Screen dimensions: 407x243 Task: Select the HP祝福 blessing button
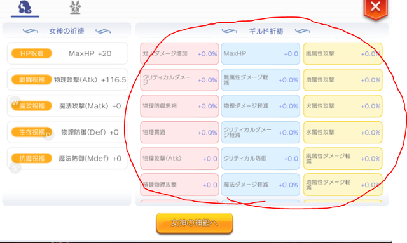pyautogui.click(x=31, y=54)
